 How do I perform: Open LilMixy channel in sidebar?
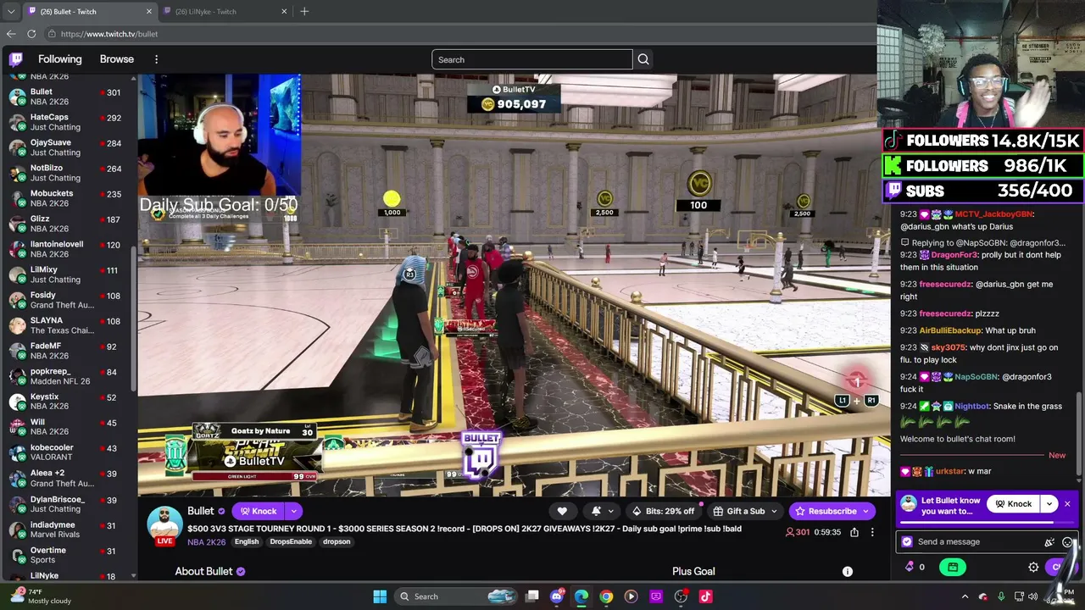point(66,274)
